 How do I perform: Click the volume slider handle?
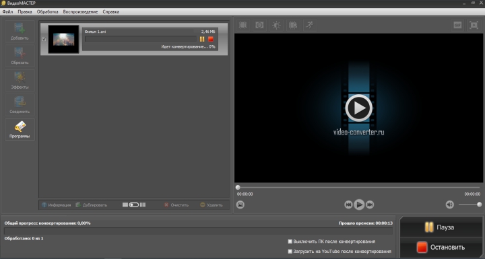(x=479, y=205)
